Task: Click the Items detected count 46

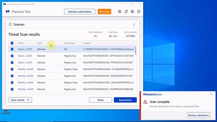Action: pyautogui.click(x=95, y=36)
